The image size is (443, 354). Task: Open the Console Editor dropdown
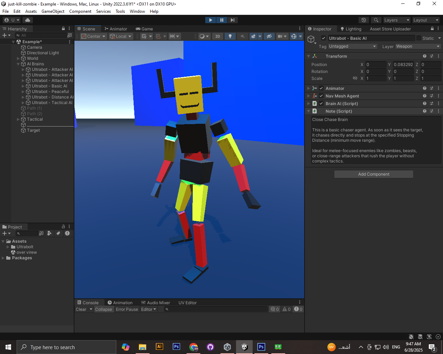pyautogui.click(x=148, y=309)
